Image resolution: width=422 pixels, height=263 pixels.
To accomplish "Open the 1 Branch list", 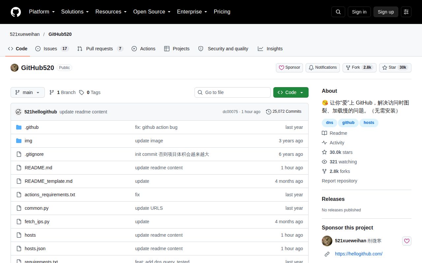I will tap(62, 92).
